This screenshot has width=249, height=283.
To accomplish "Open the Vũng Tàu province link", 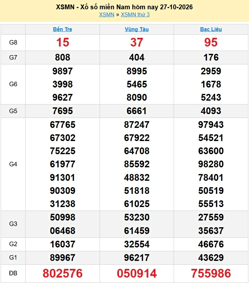I will [x=137, y=29].
